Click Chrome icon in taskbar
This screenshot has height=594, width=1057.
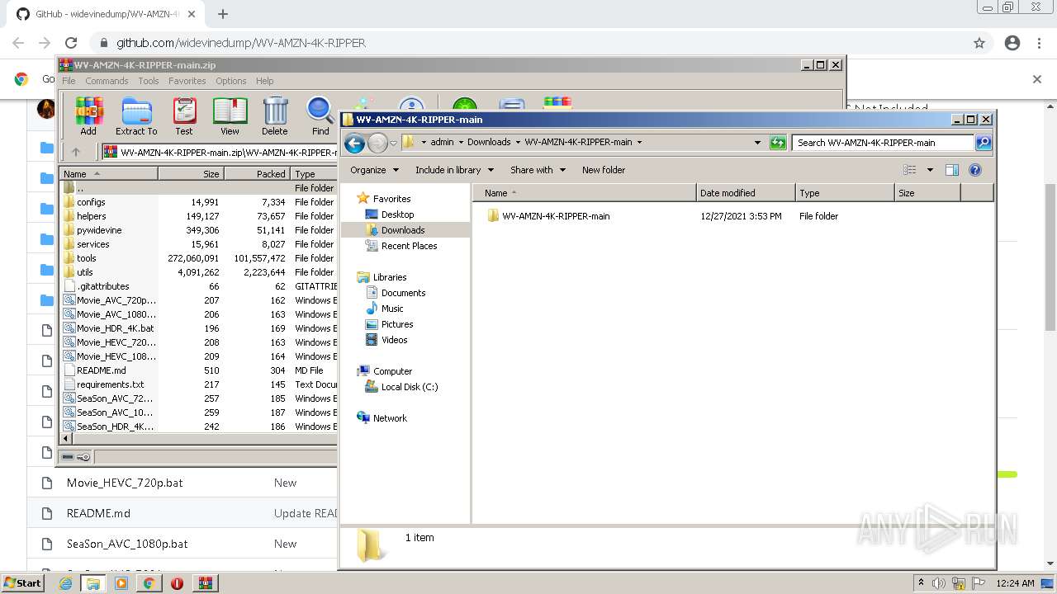click(x=149, y=583)
